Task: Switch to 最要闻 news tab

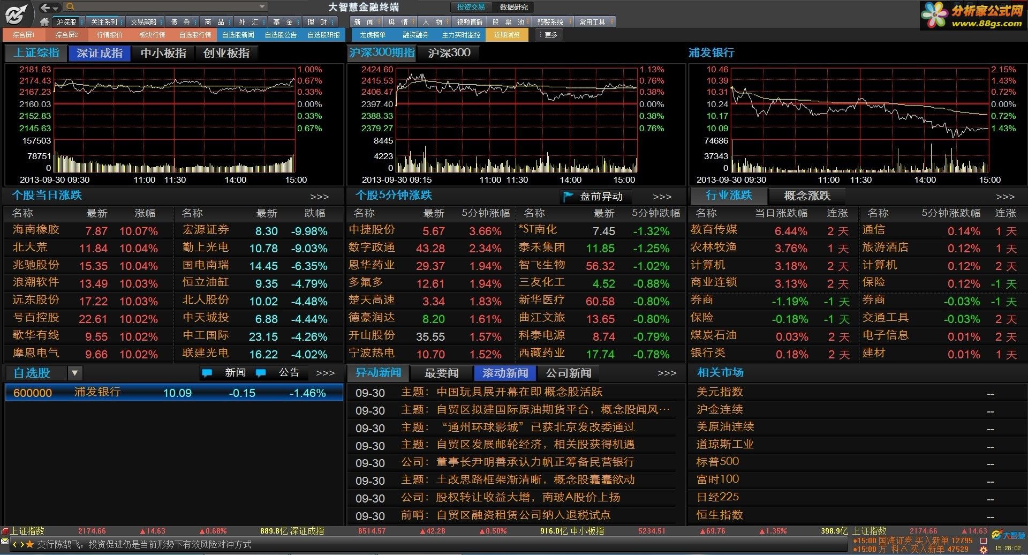Action: point(441,373)
